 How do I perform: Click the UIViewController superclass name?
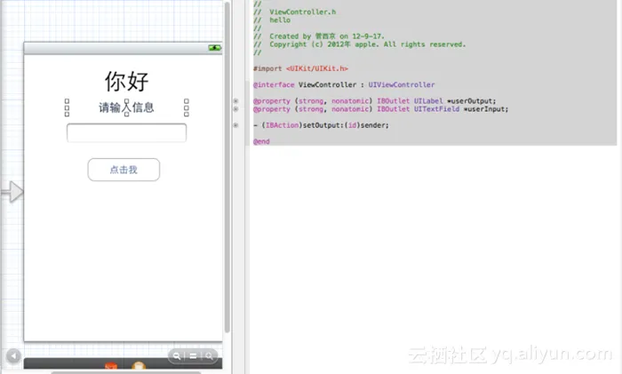[x=402, y=85]
